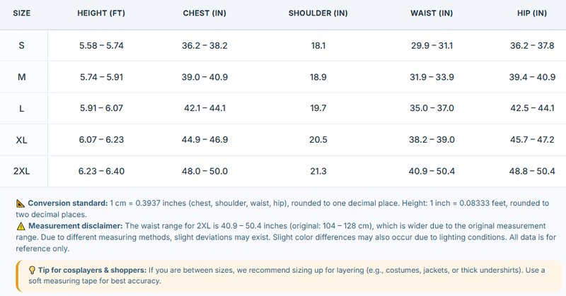This screenshot has width=566, height=296.
Task: Click the warning triangle icon beside Measurement disclaimer
Action: [x=21, y=226]
